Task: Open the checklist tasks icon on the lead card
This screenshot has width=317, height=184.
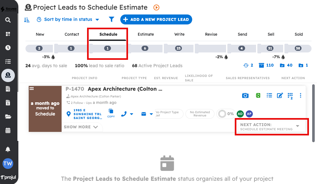Action: (x=269, y=95)
